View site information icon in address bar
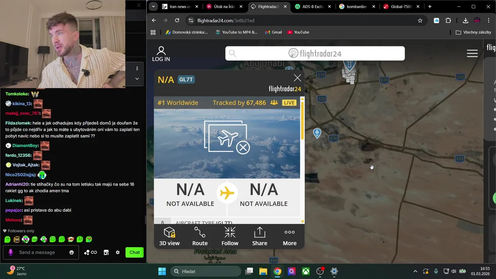The height and width of the screenshot is (279, 496). pyautogui.click(x=190, y=21)
